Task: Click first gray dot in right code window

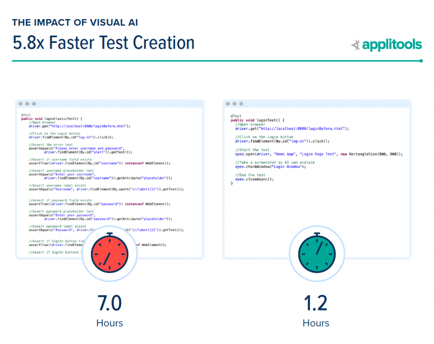Action: 228,104
